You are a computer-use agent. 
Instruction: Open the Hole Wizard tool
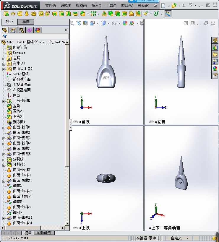(48, 14)
